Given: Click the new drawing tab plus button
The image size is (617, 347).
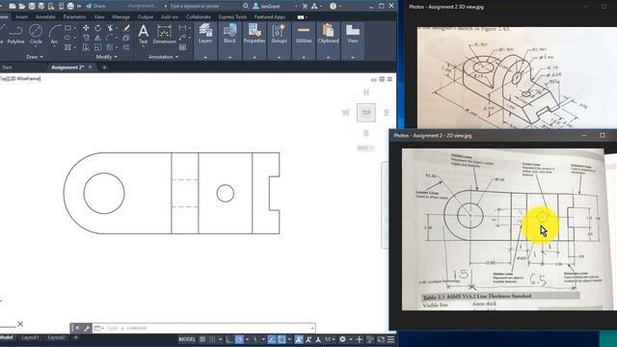Looking at the screenshot, I should [104, 67].
